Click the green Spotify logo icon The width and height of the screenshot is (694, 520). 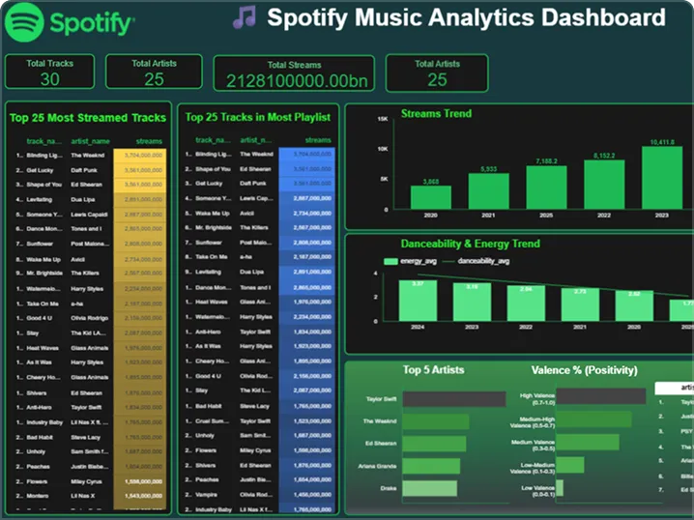tap(24, 22)
